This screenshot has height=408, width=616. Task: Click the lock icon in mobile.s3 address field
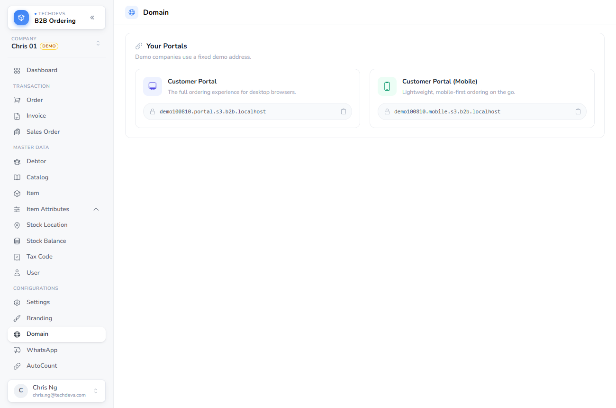click(387, 111)
